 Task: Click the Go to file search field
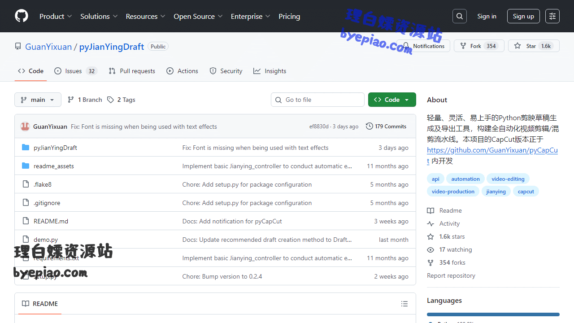tap(317, 100)
